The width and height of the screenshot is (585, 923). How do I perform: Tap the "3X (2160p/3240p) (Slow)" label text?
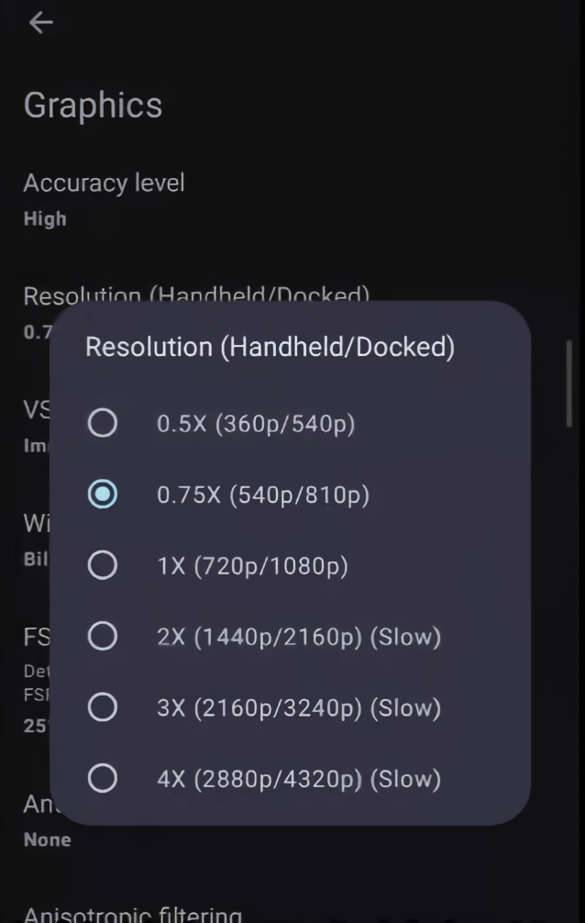click(299, 708)
